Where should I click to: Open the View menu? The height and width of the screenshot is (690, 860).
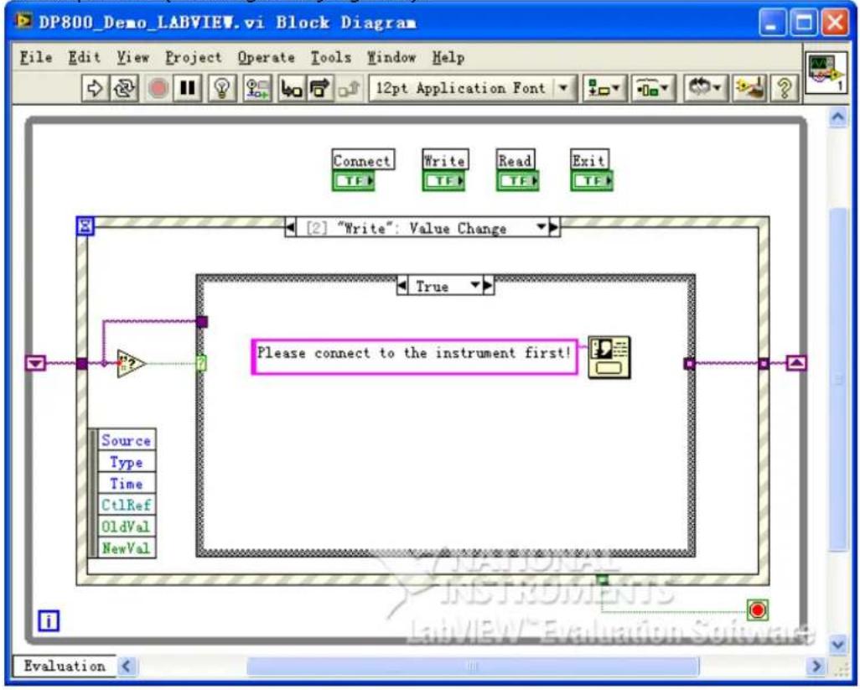pyautogui.click(x=132, y=57)
